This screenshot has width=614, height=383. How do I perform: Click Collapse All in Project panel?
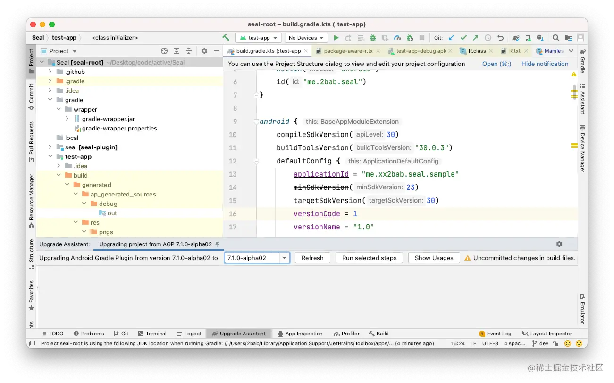(189, 51)
